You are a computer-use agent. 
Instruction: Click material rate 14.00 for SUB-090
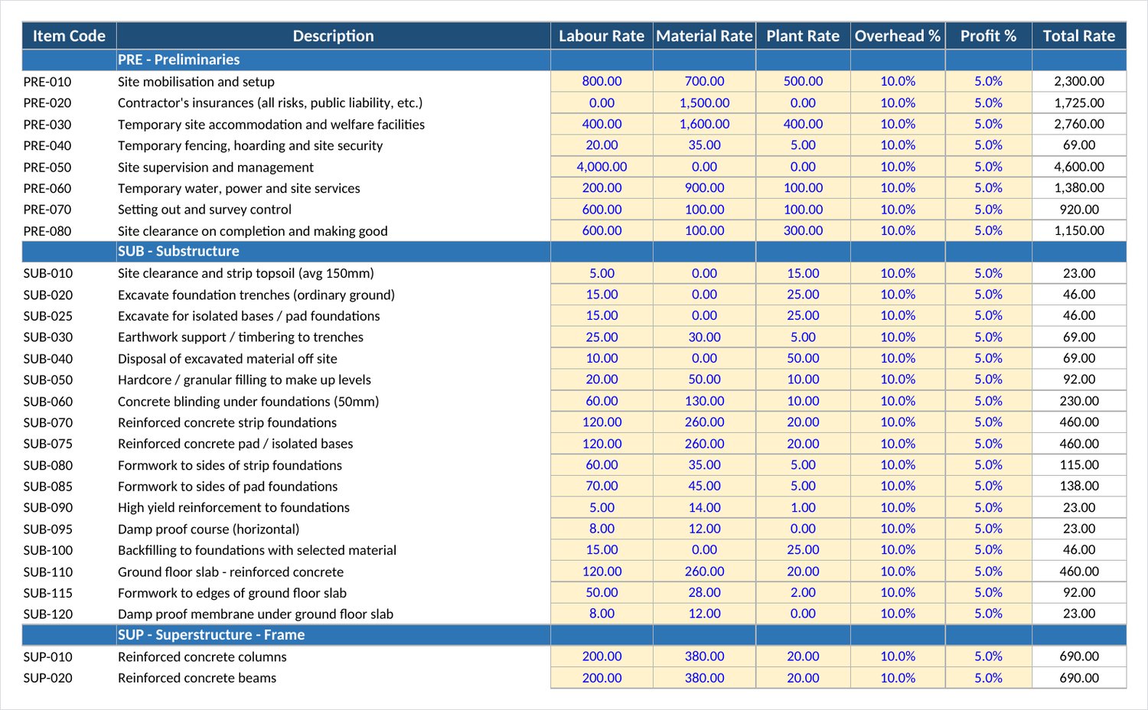(704, 507)
